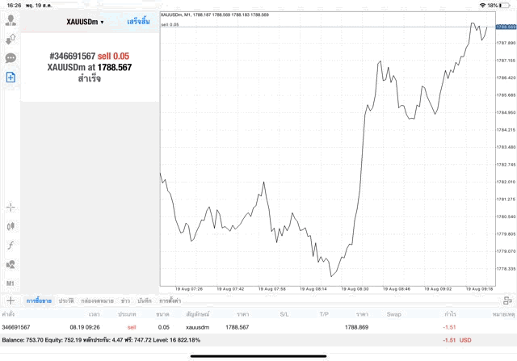Open the M1 timeframe selector
This screenshot has height=361, width=517.
11,283
